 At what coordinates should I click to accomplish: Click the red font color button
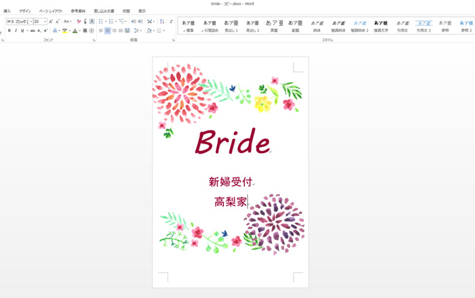tap(75, 30)
